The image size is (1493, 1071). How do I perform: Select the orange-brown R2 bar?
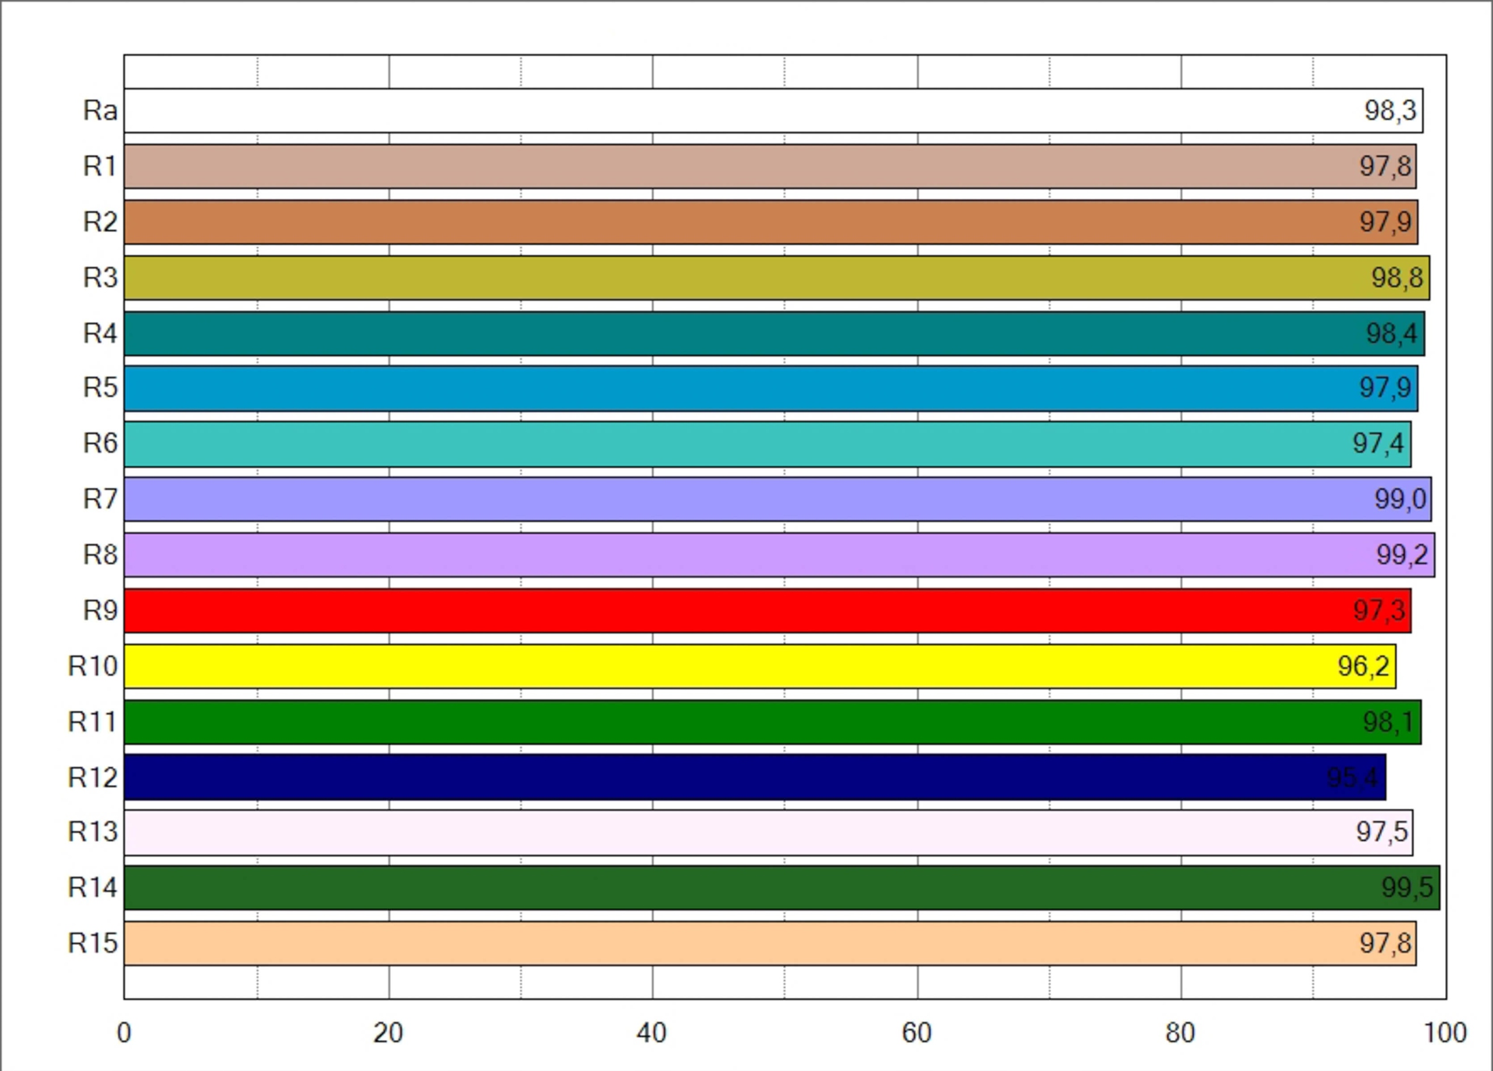[770, 222]
